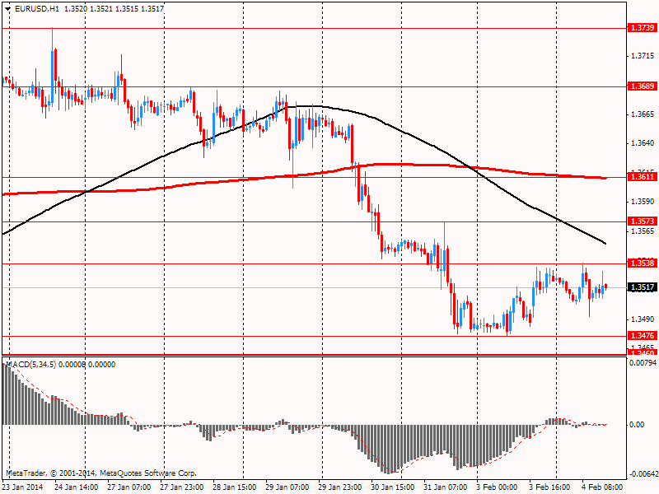The height and width of the screenshot is (494, 659).
Task: Click the MetaTrader MetaQuotes copyright text
Action: (101, 473)
